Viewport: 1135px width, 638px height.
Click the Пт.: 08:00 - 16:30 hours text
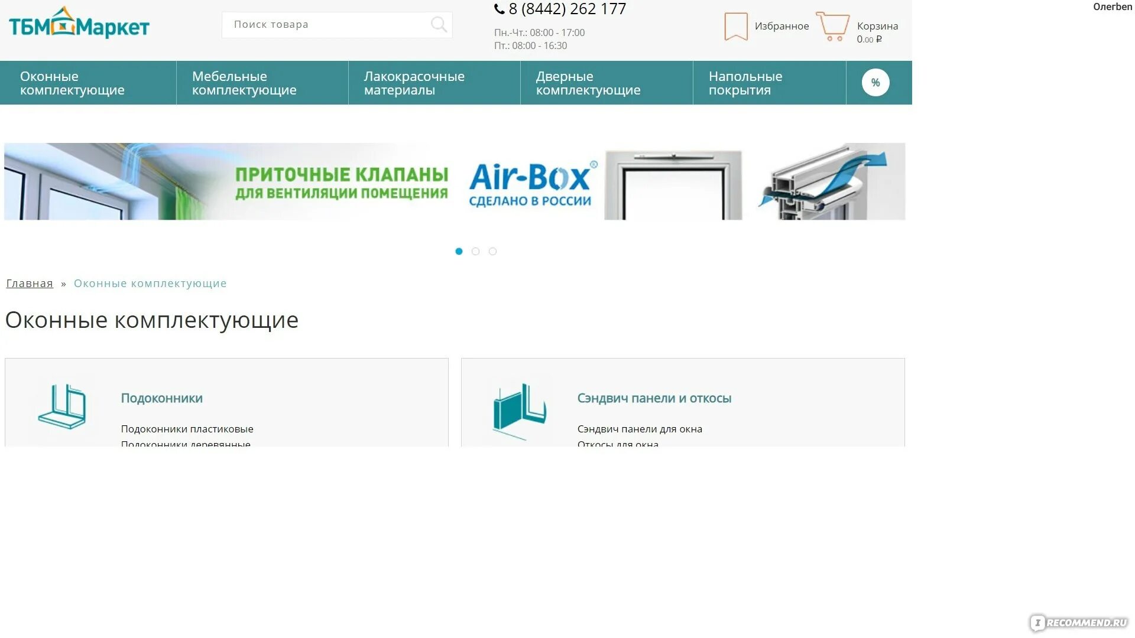pyautogui.click(x=530, y=46)
